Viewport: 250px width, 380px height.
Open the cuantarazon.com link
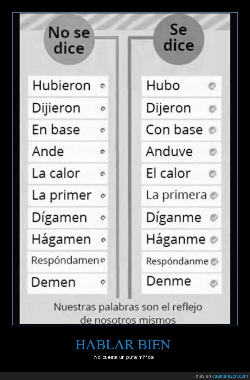pos(230,376)
